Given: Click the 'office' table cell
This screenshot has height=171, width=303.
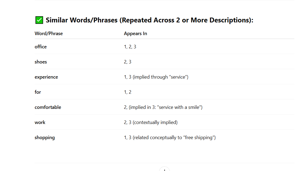Looking at the screenshot, I should [41, 47].
